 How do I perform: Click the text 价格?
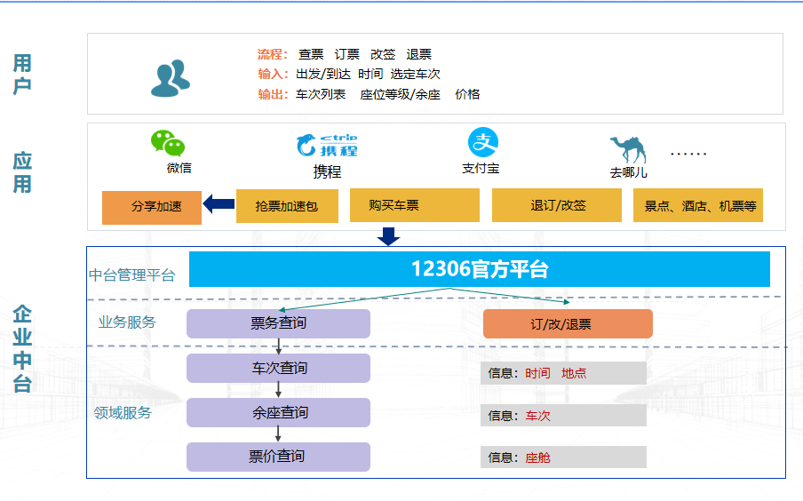click(467, 94)
